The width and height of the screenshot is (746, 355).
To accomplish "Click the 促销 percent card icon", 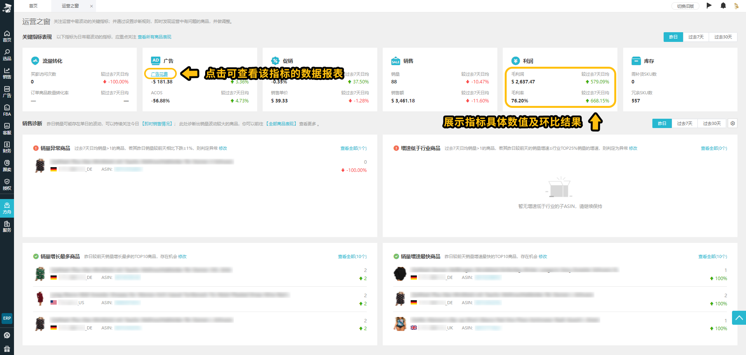I will tap(275, 61).
